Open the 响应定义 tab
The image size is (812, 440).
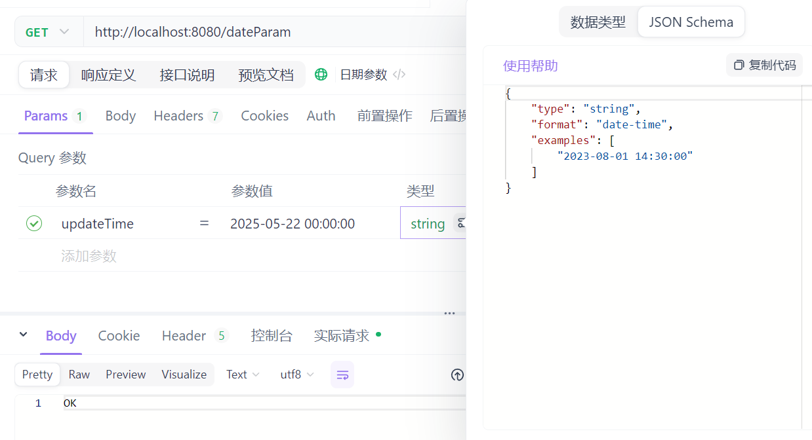point(108,75)
